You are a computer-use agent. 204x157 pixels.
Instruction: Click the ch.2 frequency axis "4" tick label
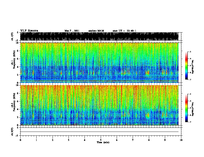coord(18,109)
